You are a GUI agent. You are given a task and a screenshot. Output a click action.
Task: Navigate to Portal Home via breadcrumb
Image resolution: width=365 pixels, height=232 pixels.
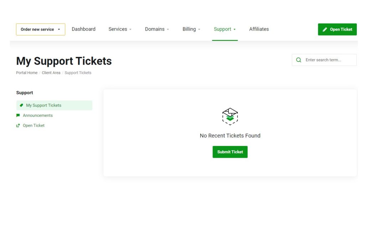pyautogui.click(x=26, y=72)
